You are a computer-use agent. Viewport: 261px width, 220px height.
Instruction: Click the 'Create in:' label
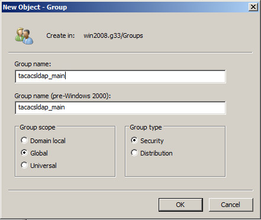click(x=60, y=35)
